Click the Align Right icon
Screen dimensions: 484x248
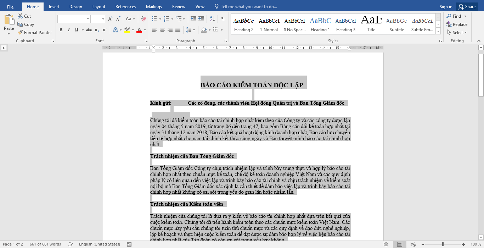coord(170,30)
